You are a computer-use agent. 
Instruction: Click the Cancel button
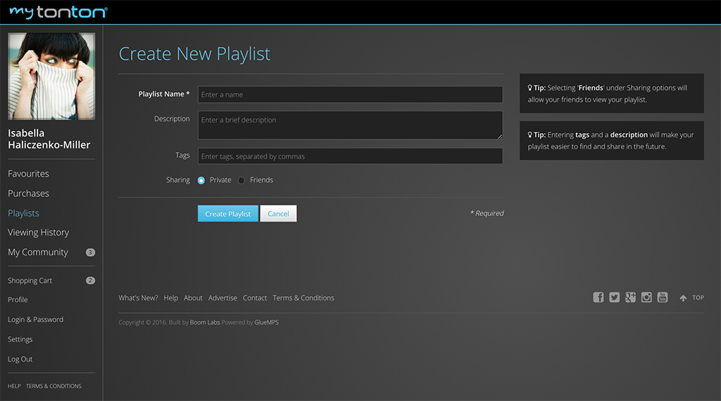[x=278, y=214]
